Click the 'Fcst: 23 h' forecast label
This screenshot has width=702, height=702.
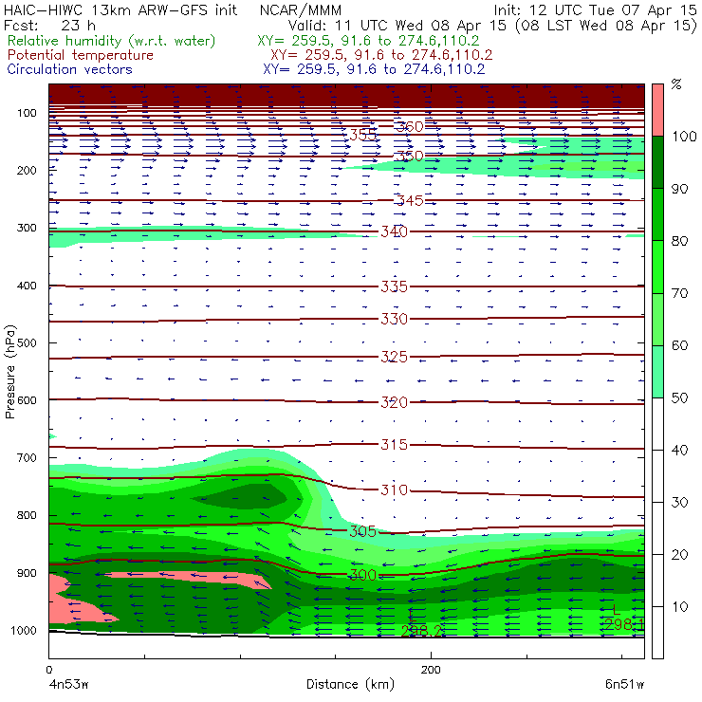49,26
